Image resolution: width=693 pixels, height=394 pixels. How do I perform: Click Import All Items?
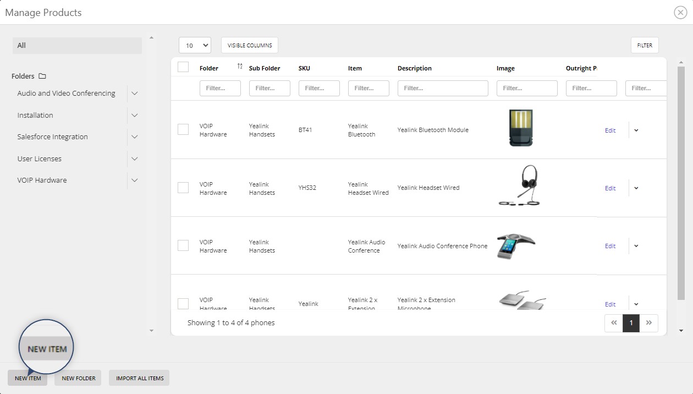139,378
